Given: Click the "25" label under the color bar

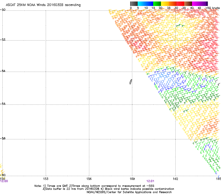Looking at the screenshot, I should click(169, 8).
